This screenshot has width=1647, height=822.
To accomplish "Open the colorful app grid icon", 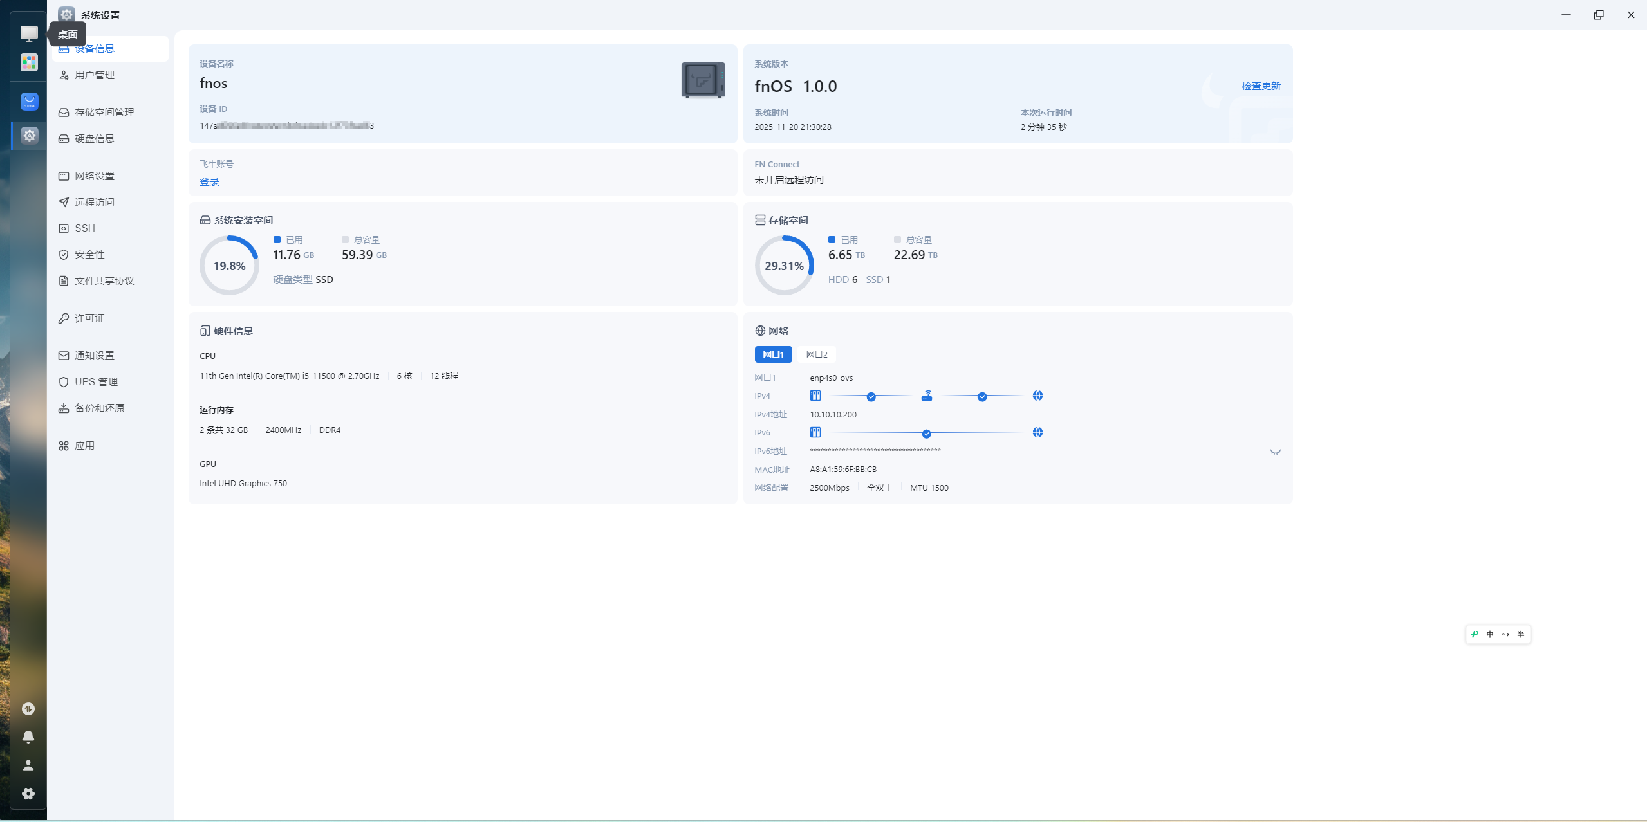I will (29, 62).
